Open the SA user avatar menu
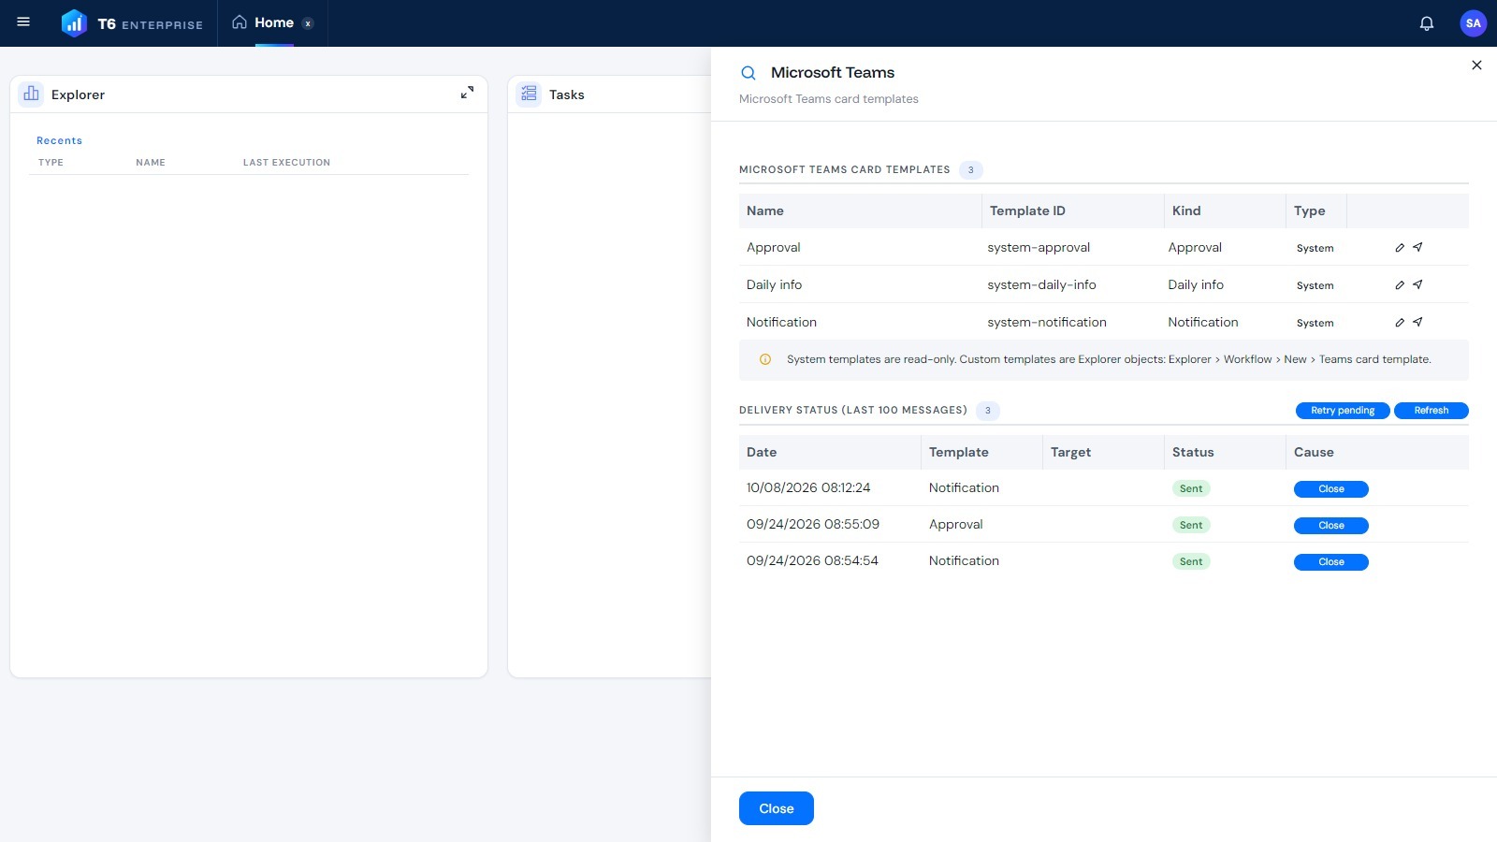 pyautogui.click(x=1473, y=23)
